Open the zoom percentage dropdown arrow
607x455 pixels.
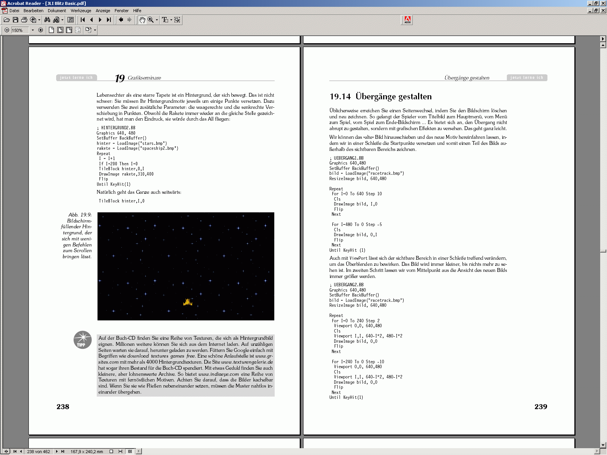coord(33,30)
